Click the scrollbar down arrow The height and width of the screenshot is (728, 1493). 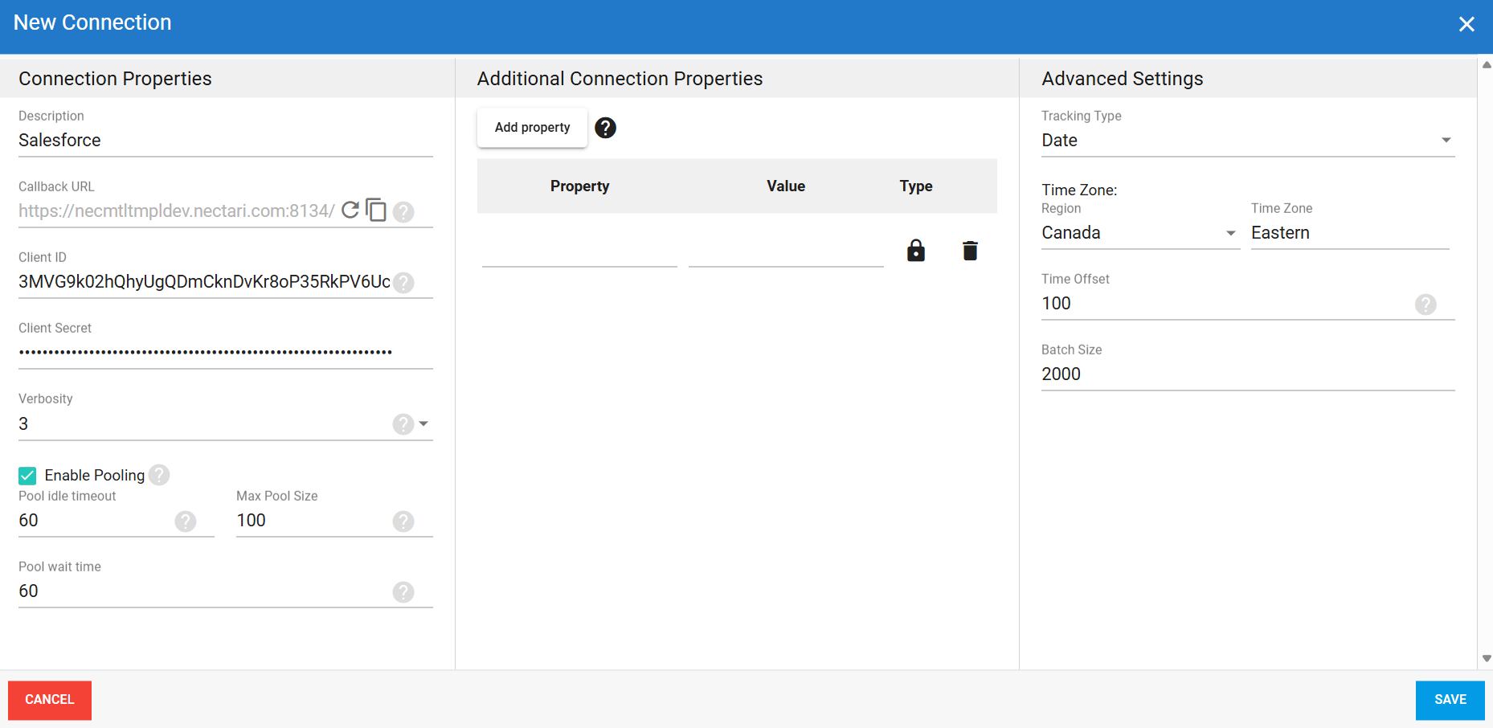coord(1487,659)
